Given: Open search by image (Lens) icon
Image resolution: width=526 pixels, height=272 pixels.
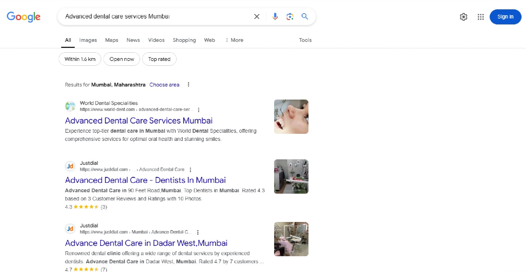Looking at the screenshot, I should 290,16.
